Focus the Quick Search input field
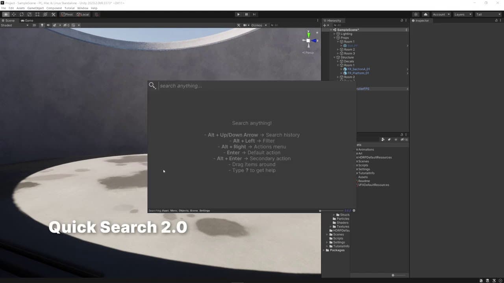The image size is (504, 283). 256,86
